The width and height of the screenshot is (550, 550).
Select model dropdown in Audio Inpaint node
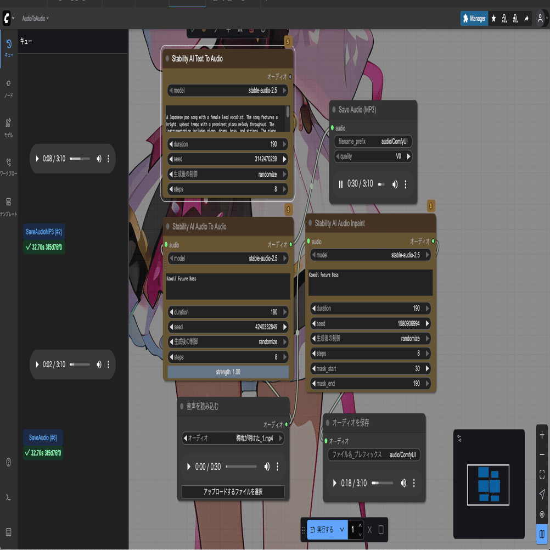(371, 255)
